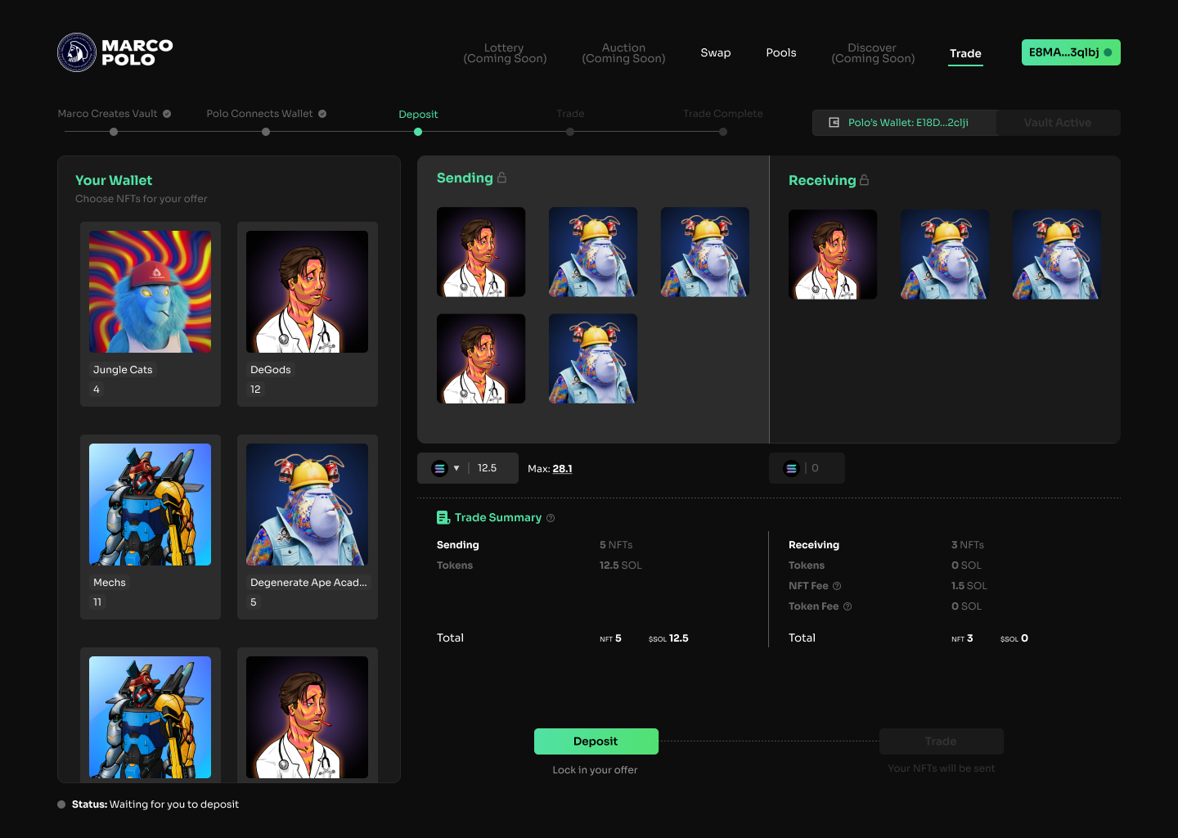The height and width of the screenshot is (838, 1178).
Task: Click the Deposit step marker on the progress bar
Action: pos(418,131)
